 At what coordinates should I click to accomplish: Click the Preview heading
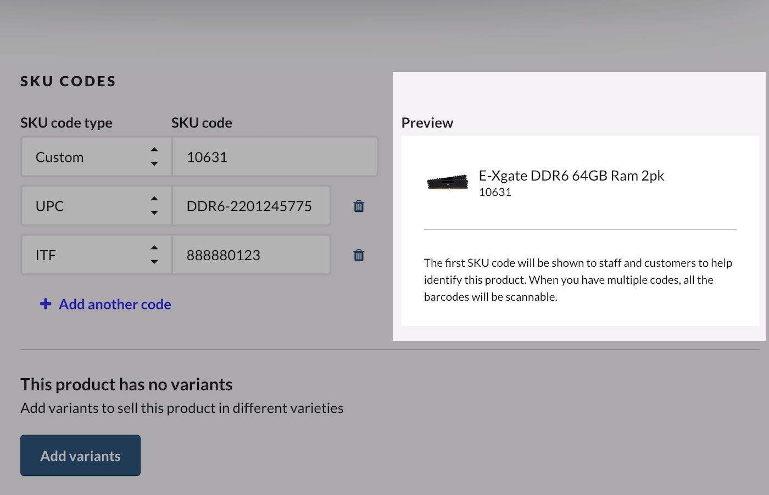pyautogui.click(x=427, y=123)
